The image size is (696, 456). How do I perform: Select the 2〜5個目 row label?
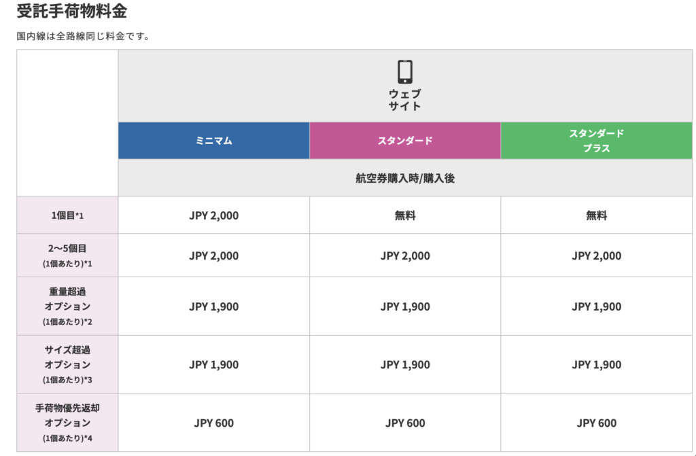(x=67, y=255)
